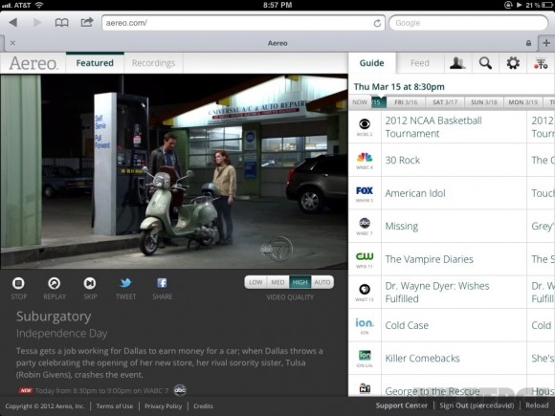Open a new Safari tab
This screenshot has width=555, height=416.
(546, 43)
